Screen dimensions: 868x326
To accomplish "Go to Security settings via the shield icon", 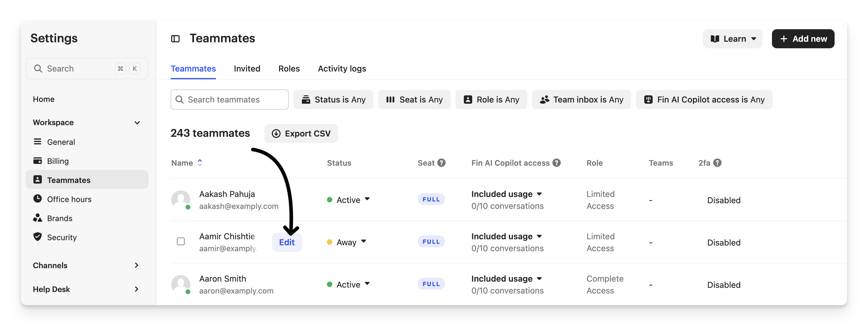I will (x=37, y=237).
